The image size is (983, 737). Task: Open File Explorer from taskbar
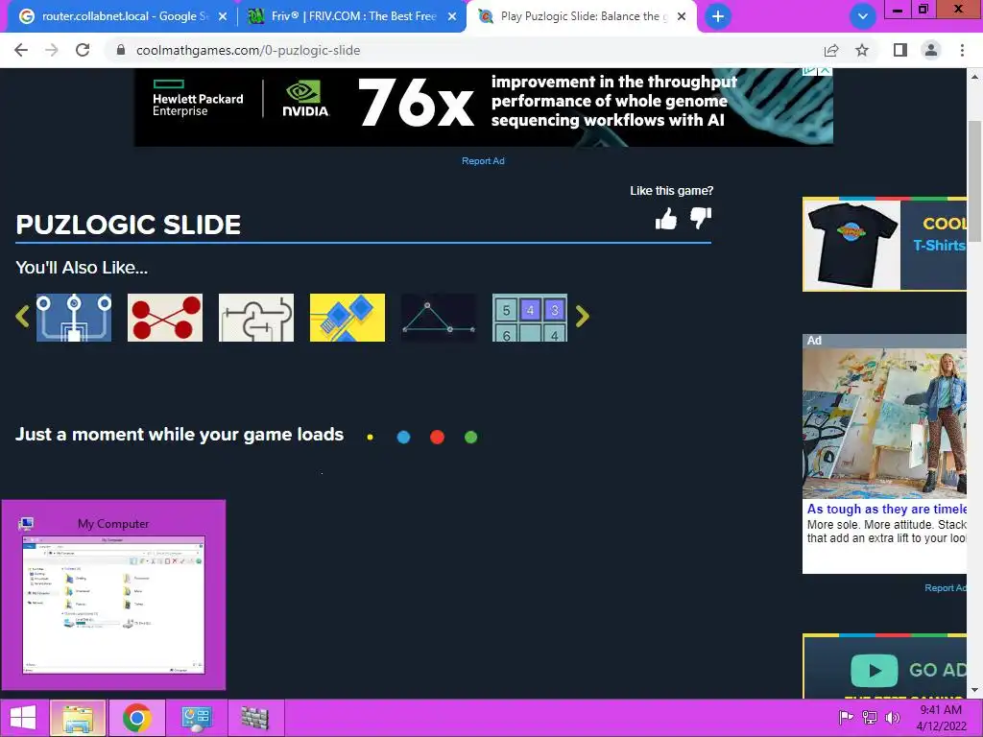click(77, 718)
